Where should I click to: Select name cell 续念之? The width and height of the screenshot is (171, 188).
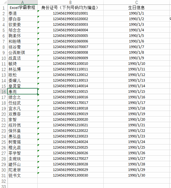coord(23,97)
